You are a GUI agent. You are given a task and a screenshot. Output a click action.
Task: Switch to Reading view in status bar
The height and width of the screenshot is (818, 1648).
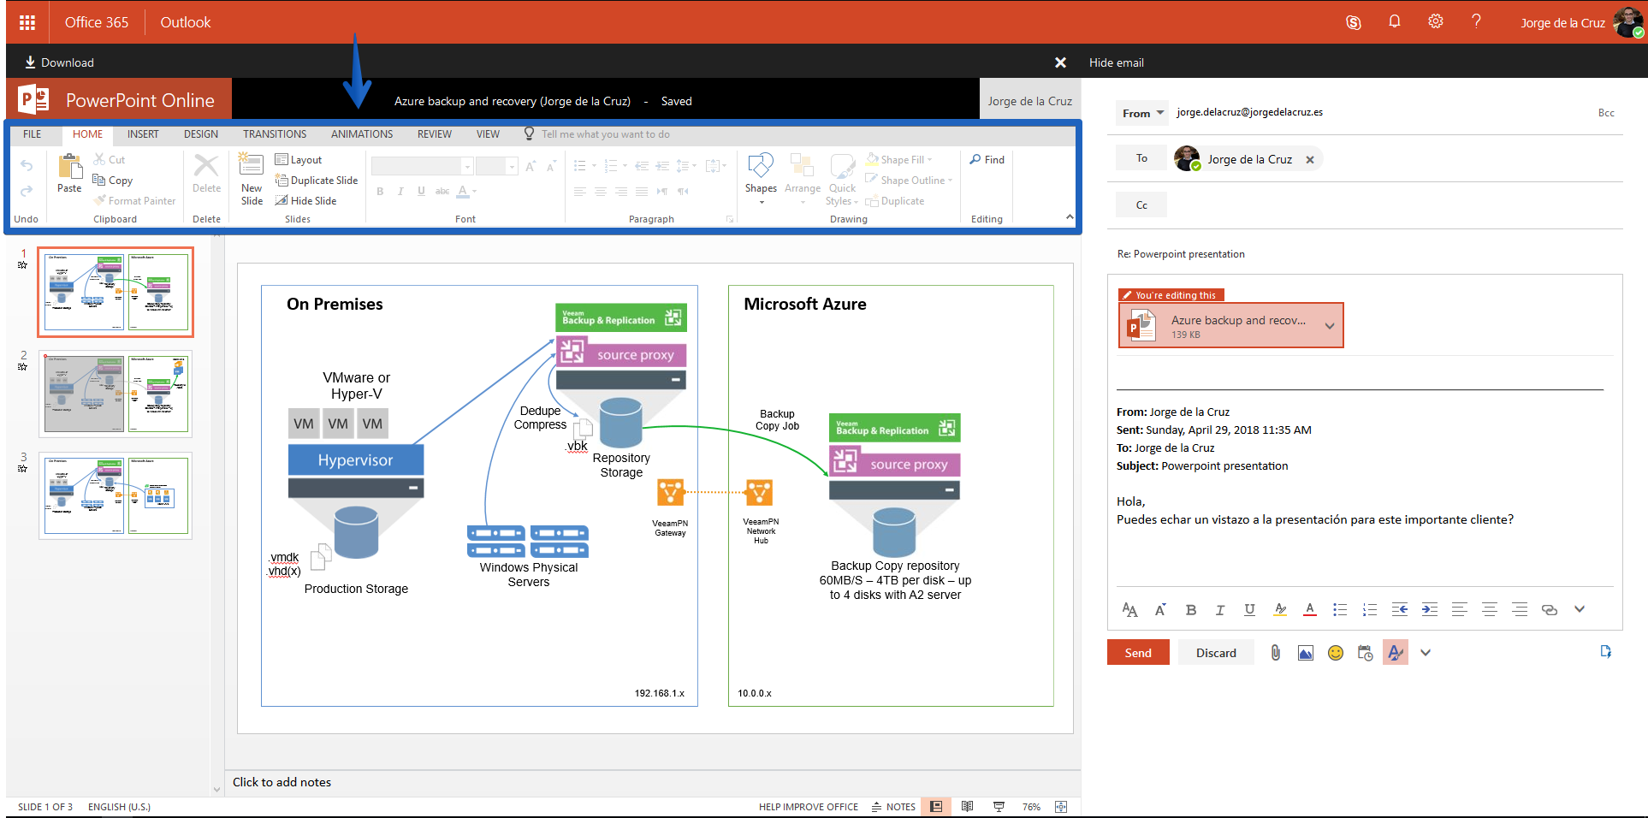pos(967,807)
